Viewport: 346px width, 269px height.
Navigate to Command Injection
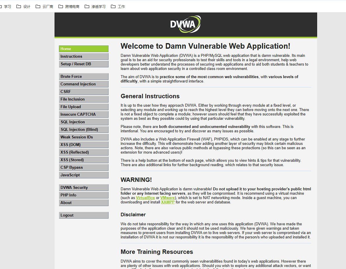coord(83,84)
